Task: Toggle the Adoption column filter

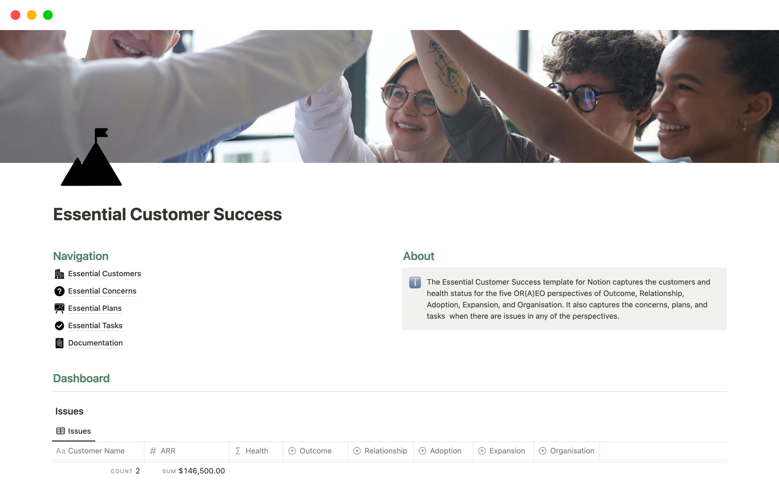Action: pyautogui.click(x=424, y=450)
